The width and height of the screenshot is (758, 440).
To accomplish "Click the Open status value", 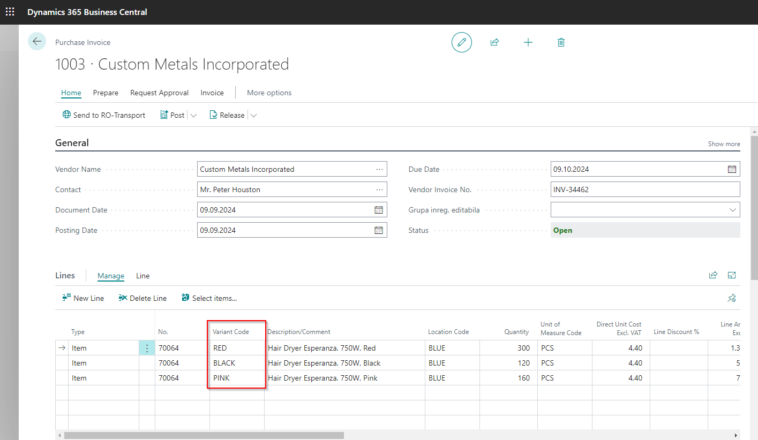I will (x=562, y=230).
